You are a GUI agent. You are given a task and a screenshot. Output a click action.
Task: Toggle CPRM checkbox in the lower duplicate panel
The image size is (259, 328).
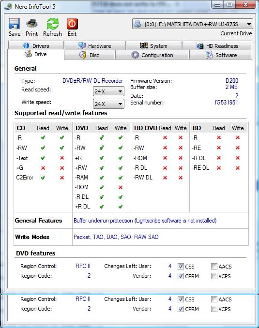pos(181,309)
